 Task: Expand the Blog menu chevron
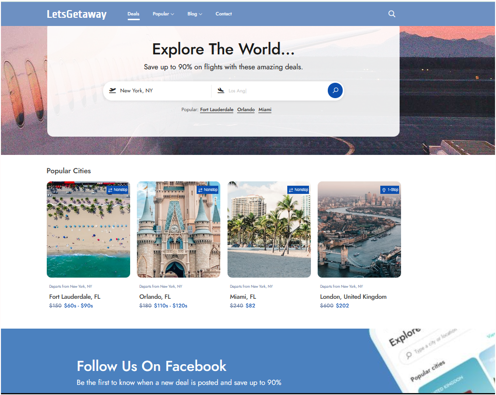[201, 14]
